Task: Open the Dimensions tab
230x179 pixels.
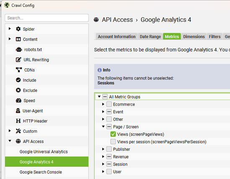Action: point(194,37)
